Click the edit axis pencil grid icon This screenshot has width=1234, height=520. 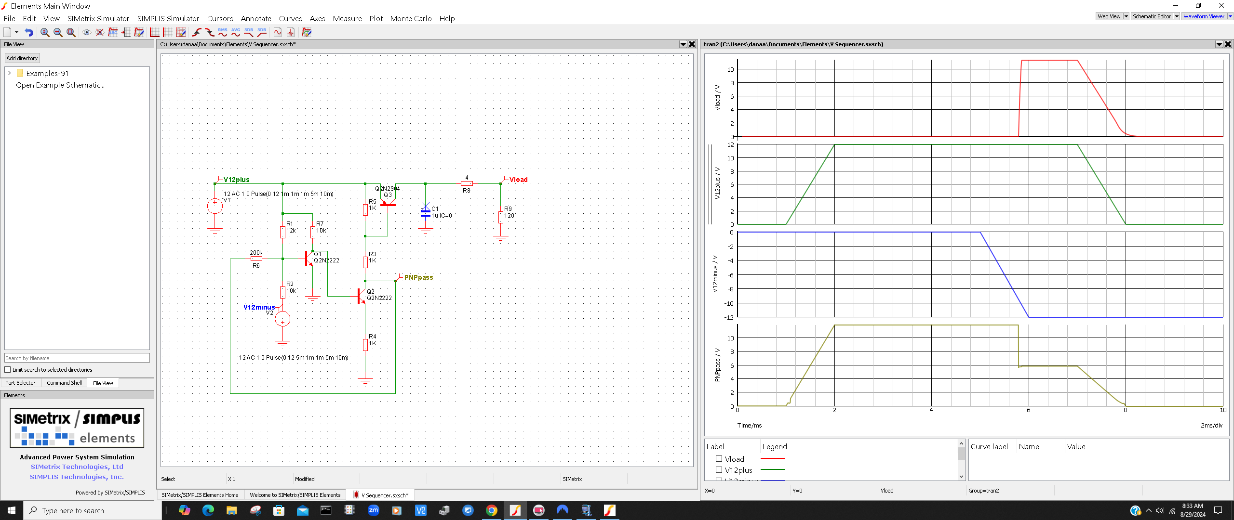click(x=181, y=32)
